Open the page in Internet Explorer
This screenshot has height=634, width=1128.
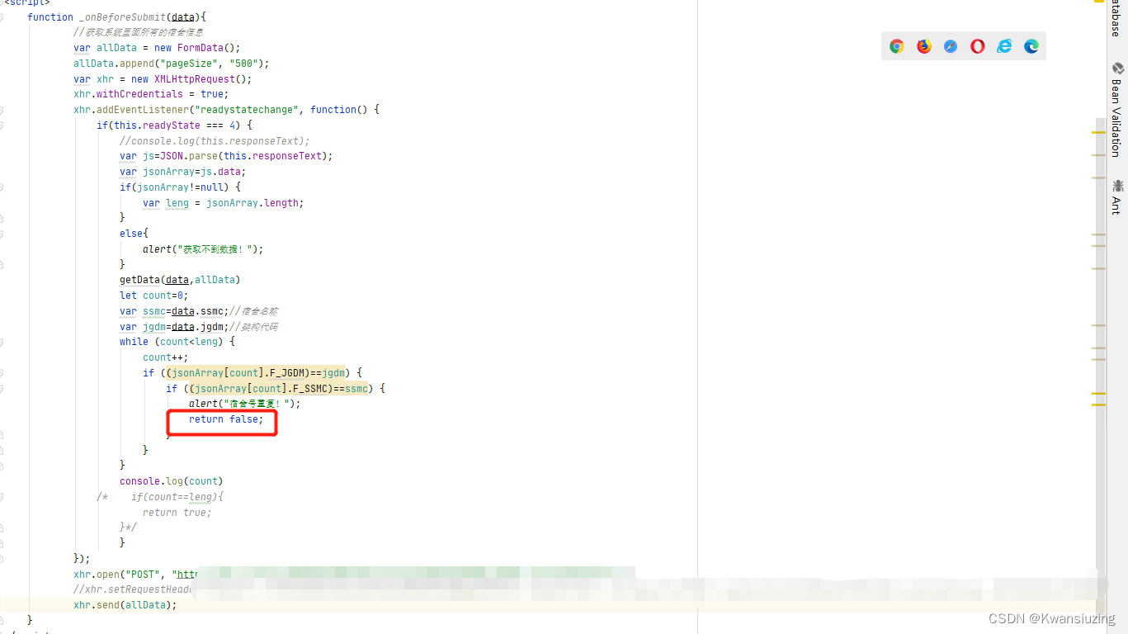pyautogui.click(x=1004, y=46)
